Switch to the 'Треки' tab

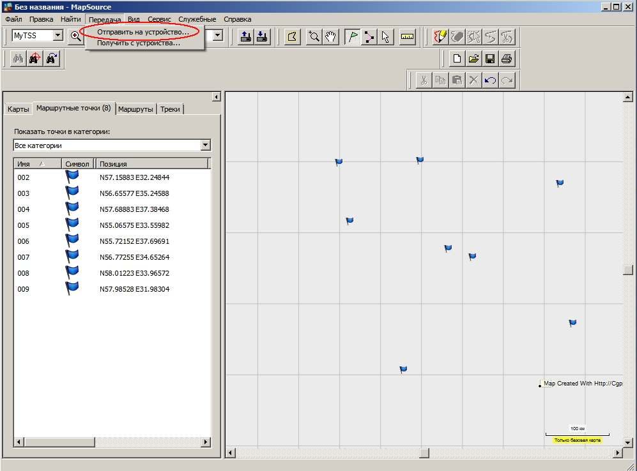pyautogui.click(x=170, y=109)
